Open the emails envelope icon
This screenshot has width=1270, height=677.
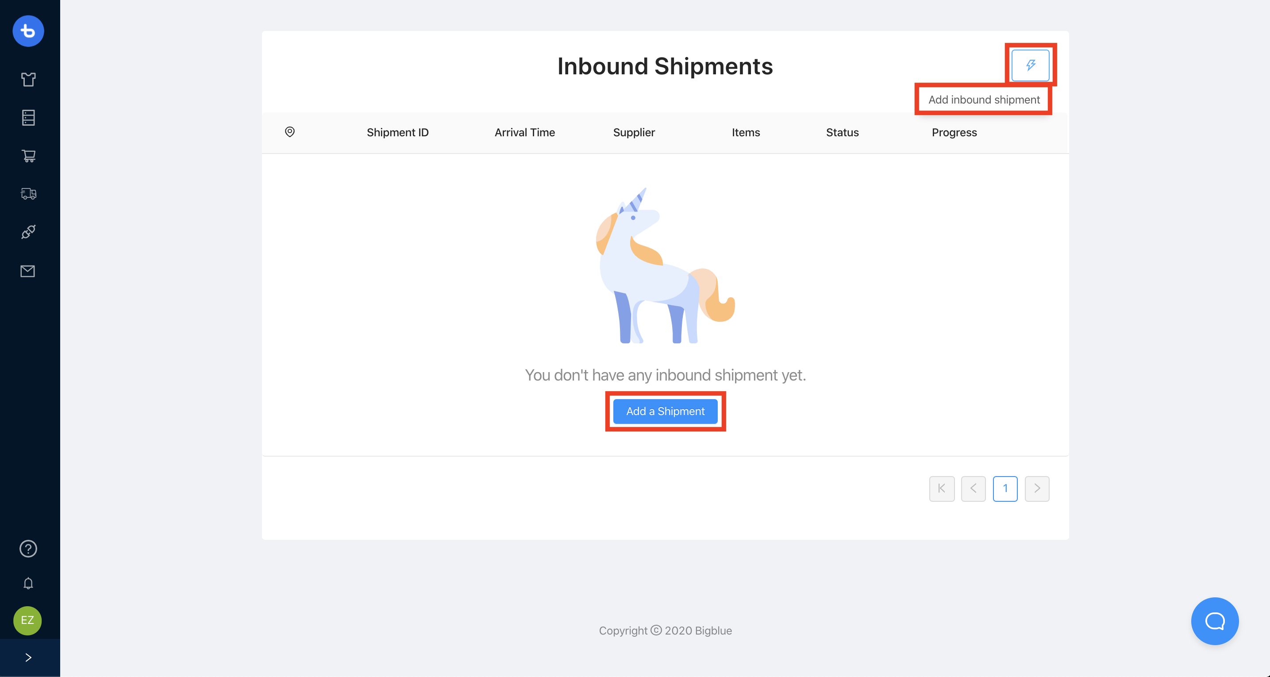(x=27, y=271)
